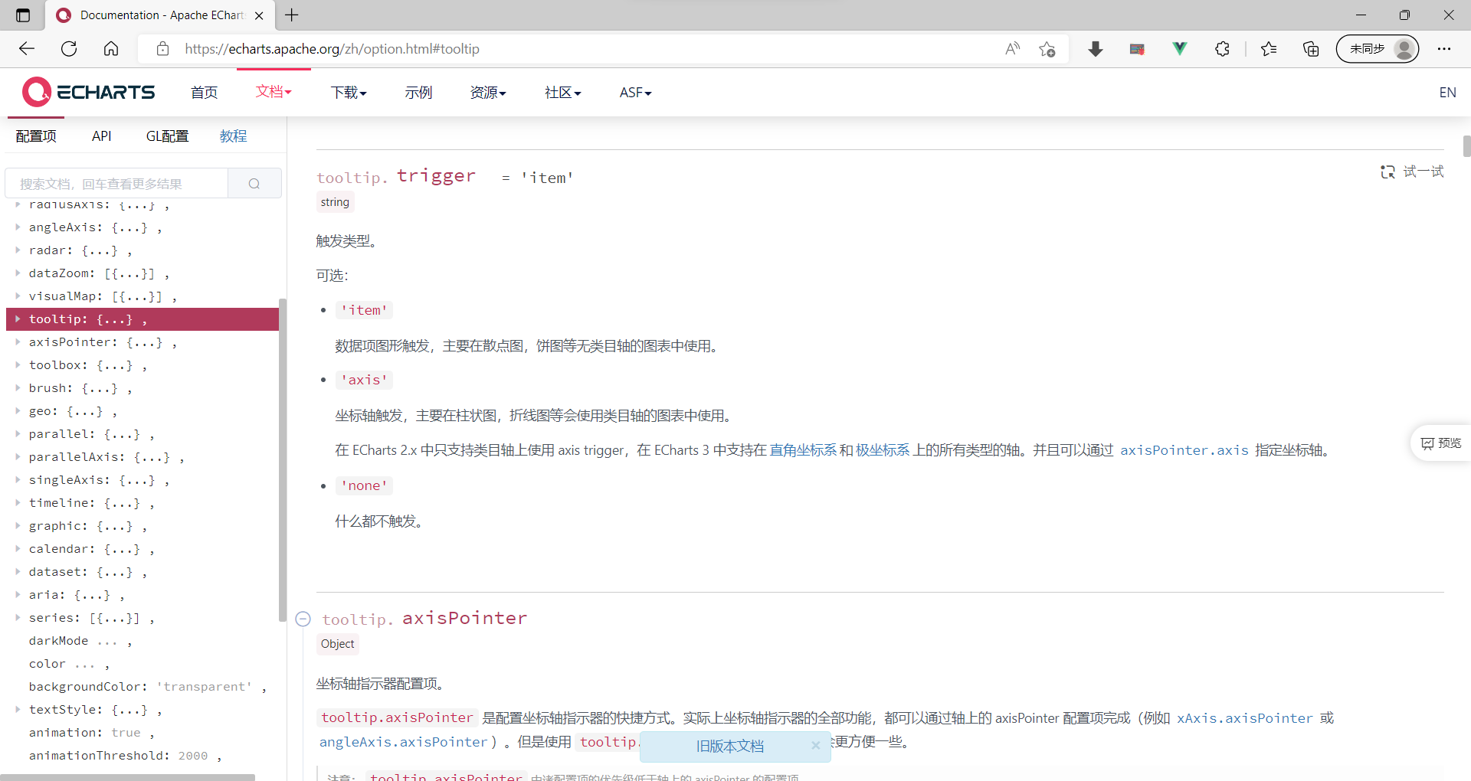Screen dimensions: 1471x781
Task: Click the address bar URL
Action: [x=332, y=49]
